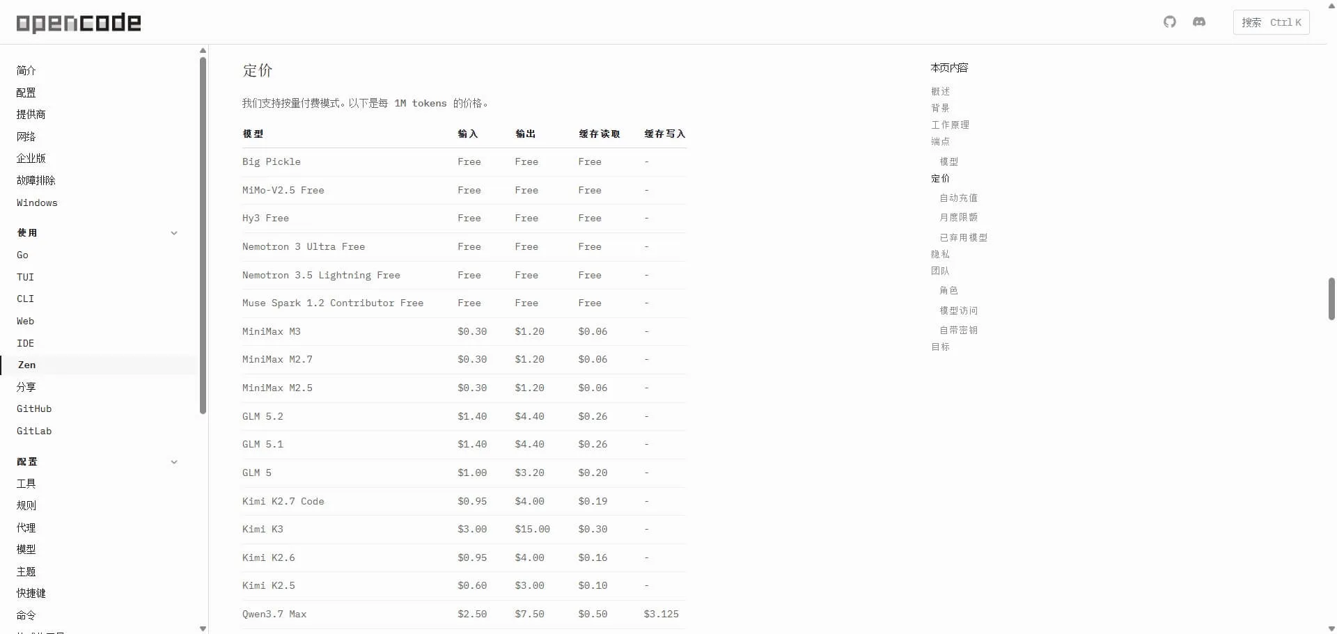1337x634 pixels.
Task: Open 故障排除 sidebar page
Action: (x=36, y=180)
